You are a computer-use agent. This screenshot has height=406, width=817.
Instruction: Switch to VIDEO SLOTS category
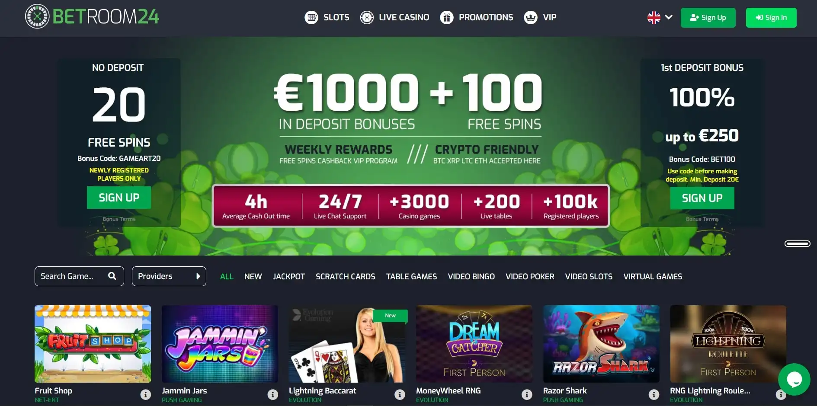[x=589, y=277]
